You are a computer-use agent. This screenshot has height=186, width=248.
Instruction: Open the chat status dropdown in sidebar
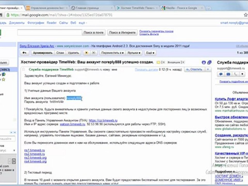tap(14, 150)
